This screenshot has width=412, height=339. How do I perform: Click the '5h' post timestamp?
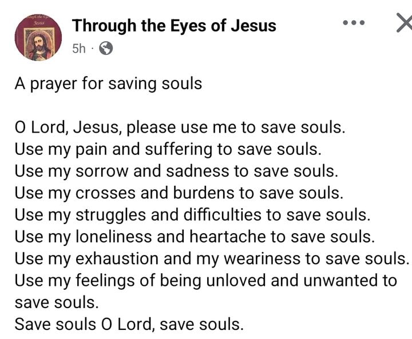(79, 49)
